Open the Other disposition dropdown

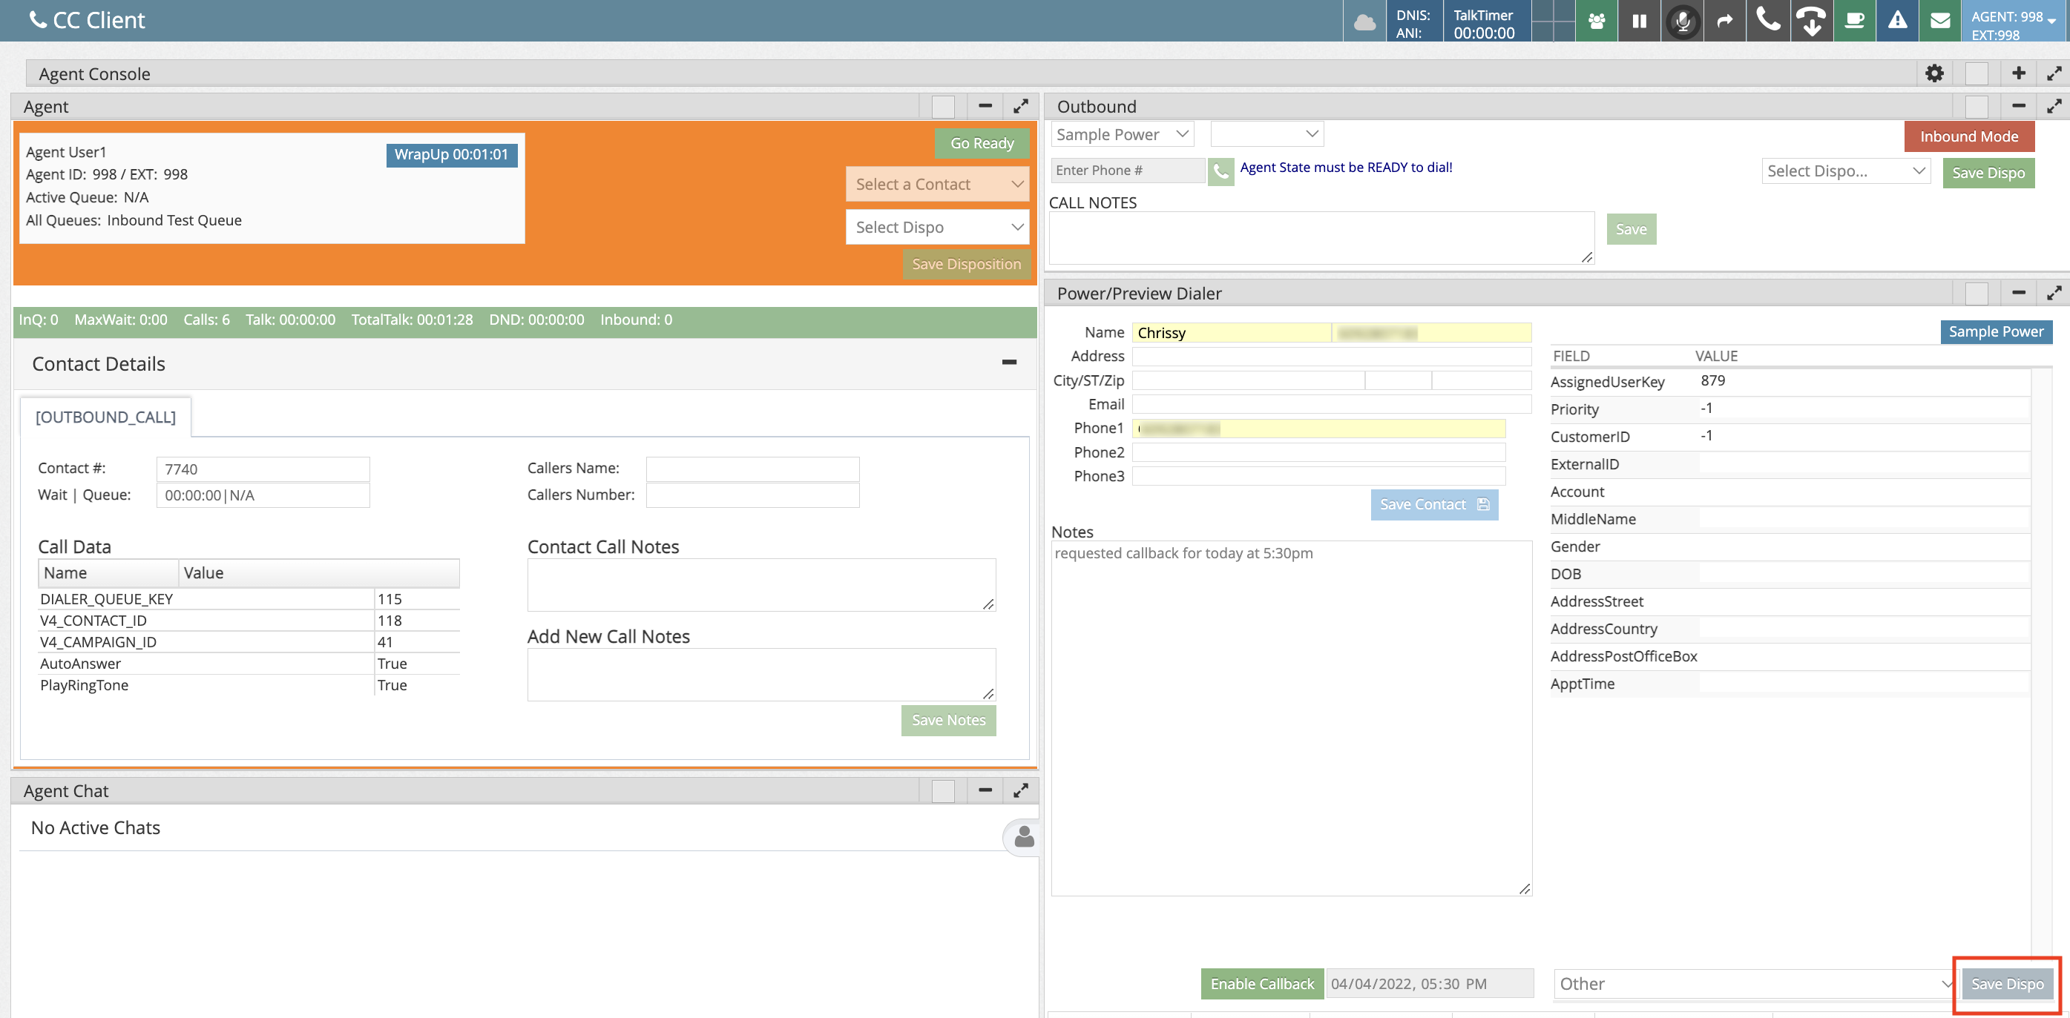(x=1754, y=983)
